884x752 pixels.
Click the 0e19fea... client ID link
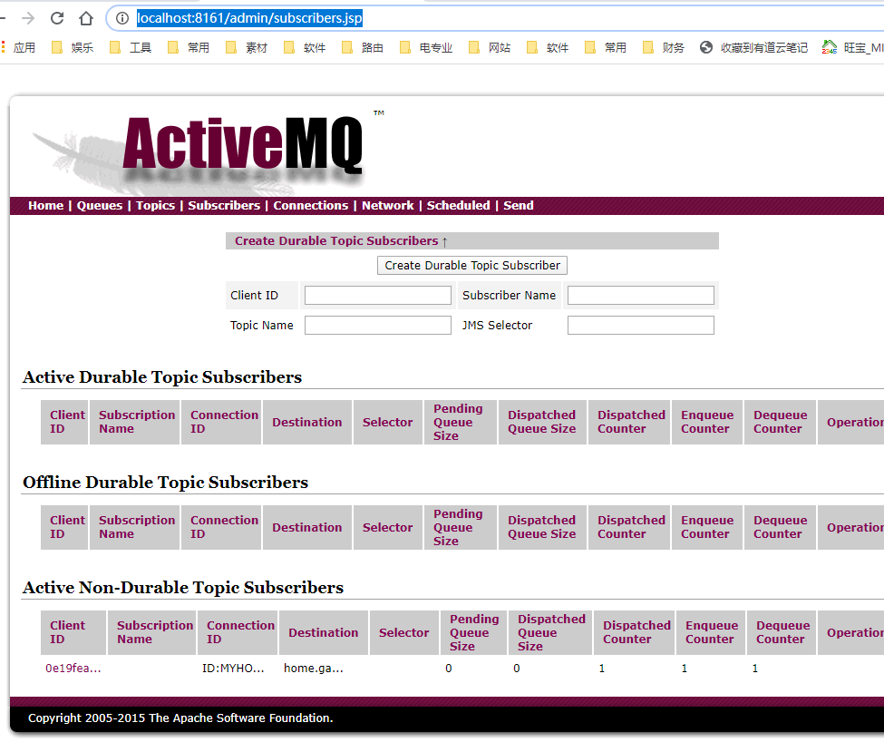click(73, 669)
